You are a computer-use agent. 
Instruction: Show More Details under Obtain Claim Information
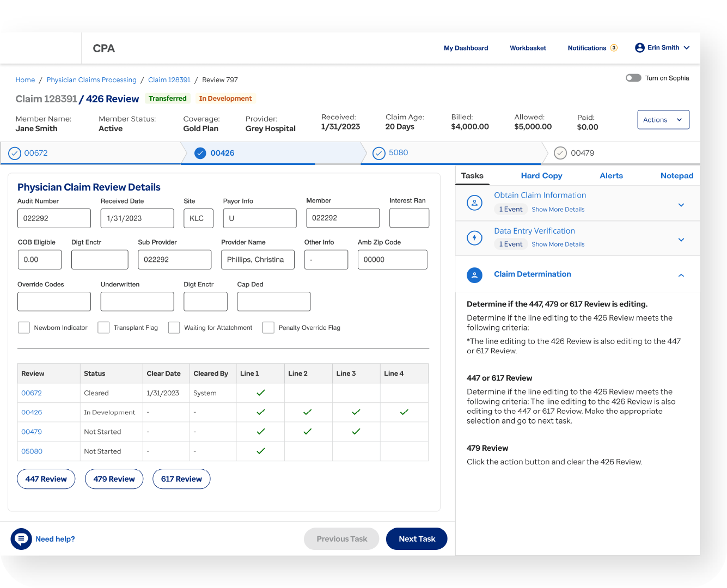pyautogui.click(x=558, y=210)
